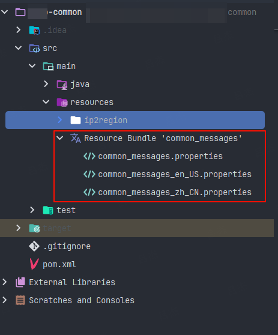Click the resources folder icon
The height and width of the screenshot is (335, 278).
(62, 102)
